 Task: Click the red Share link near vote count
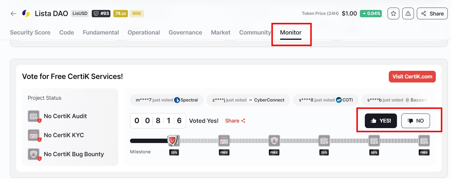click(235, 121)
